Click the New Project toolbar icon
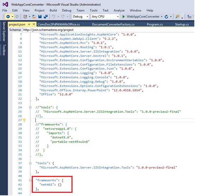Screen dimensions: 214x196 coord(25,17)
